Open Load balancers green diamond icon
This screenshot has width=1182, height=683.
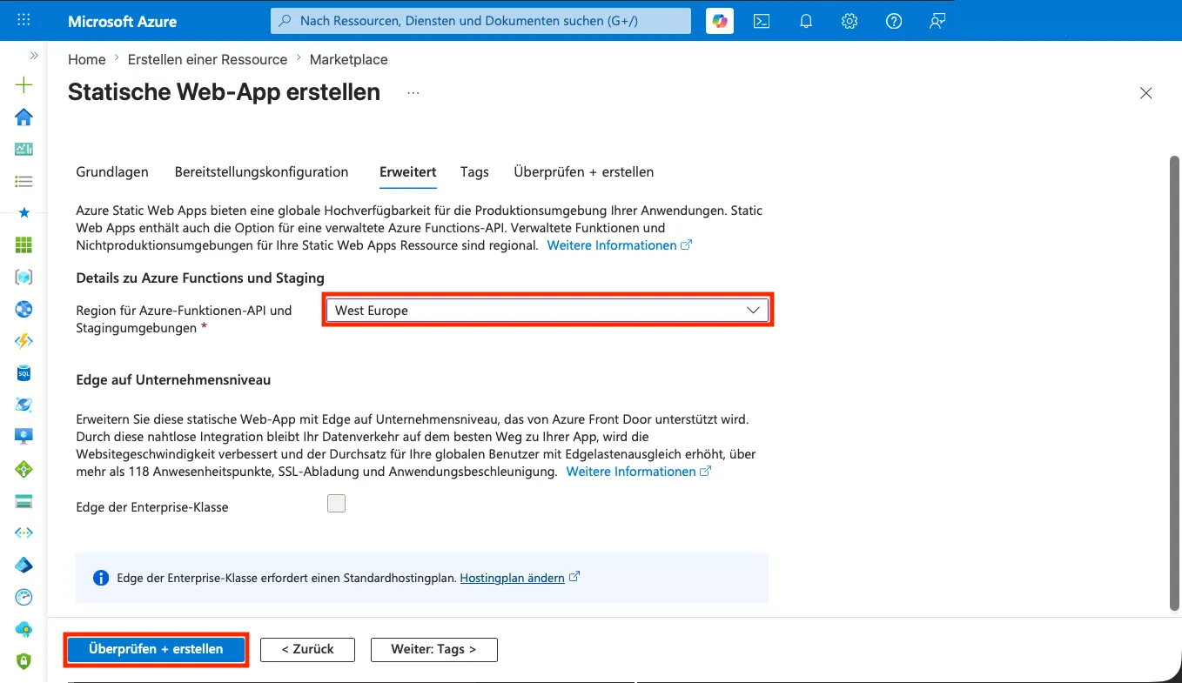(24, 469)
